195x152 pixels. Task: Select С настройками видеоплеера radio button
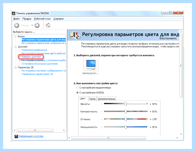pyautogui.click(x=77, y=88)
